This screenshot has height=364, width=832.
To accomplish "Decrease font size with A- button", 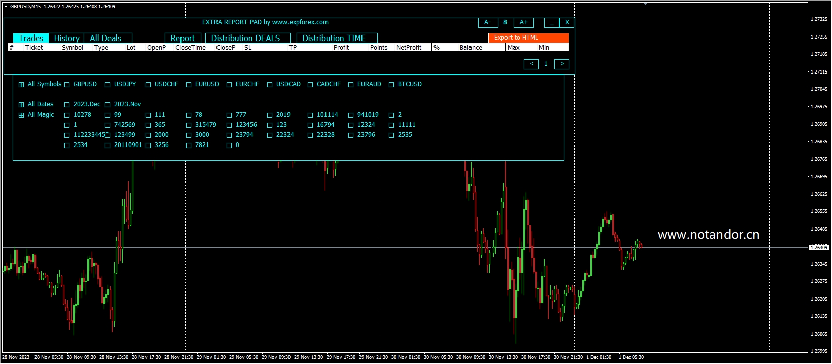I will 487,23.
